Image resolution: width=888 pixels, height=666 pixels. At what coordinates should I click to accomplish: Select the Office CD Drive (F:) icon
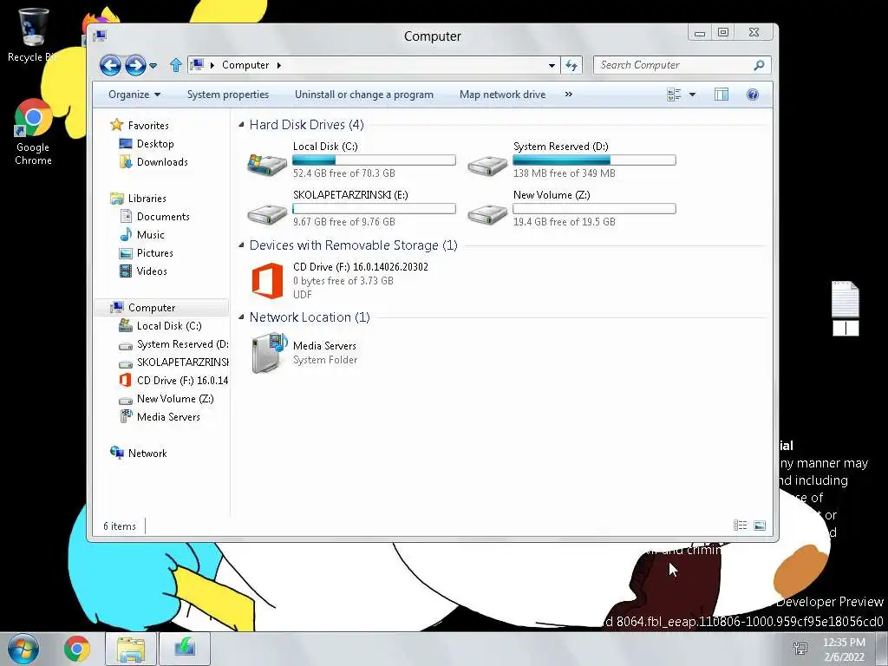tap(267, 280)
